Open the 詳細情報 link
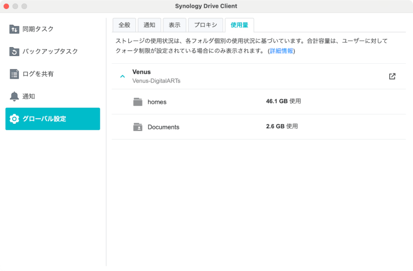 coord(281,51)
